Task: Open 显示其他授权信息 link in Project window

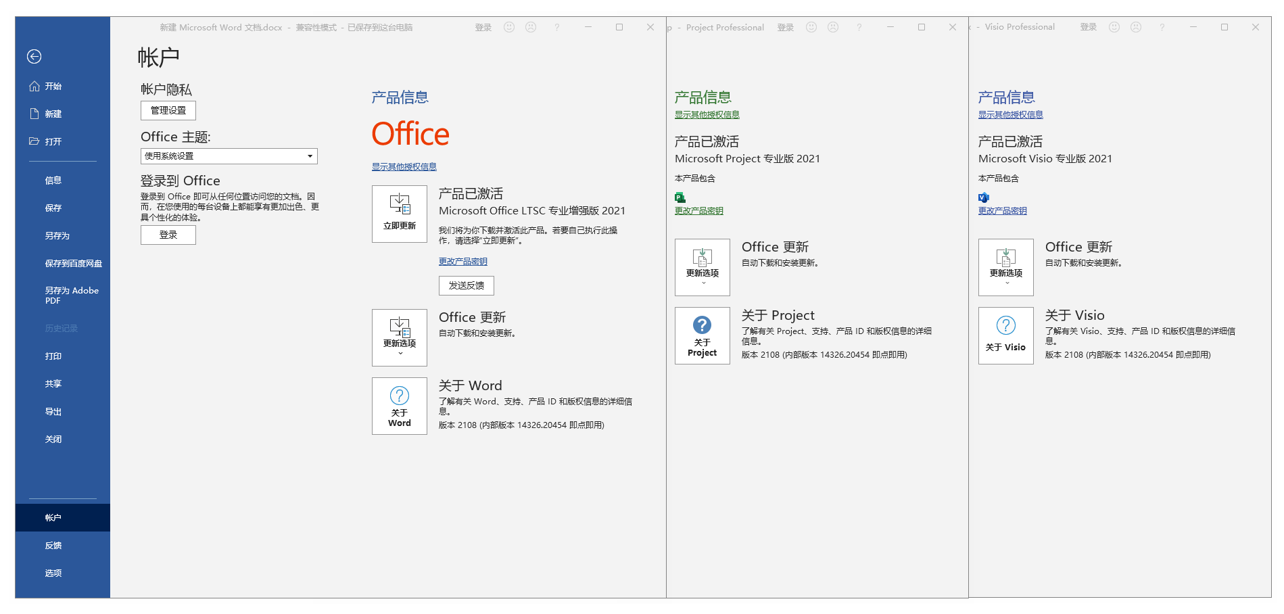Action: [x=707, y=115]
